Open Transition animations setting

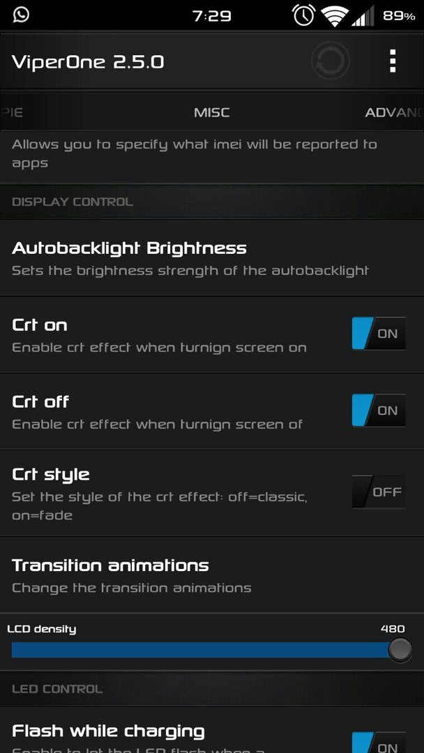212,575
